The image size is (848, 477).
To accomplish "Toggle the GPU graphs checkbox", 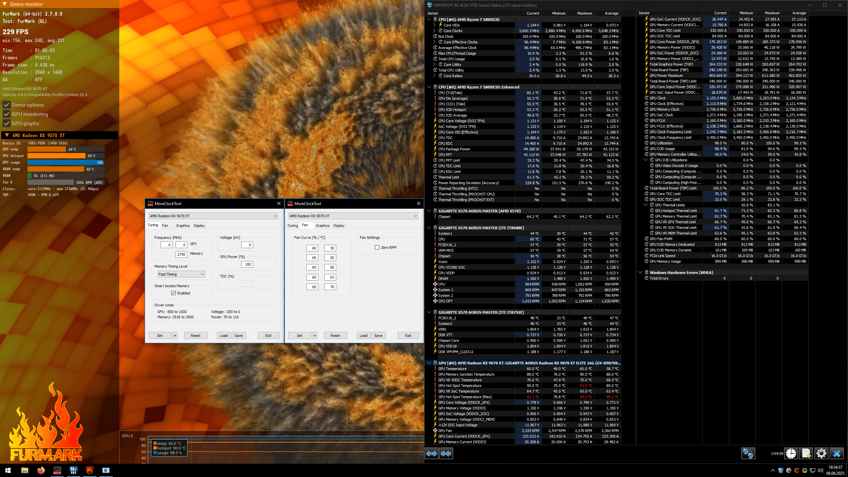I will click(6, 124).
